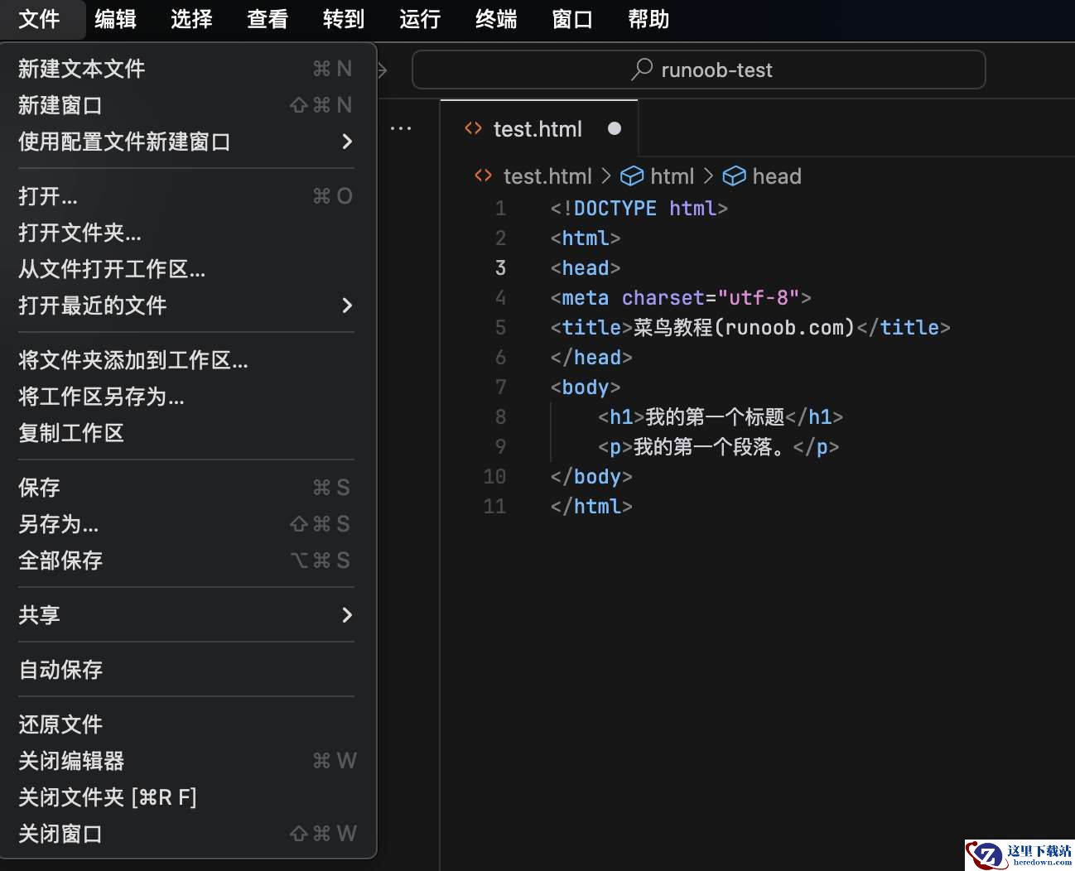Click the runoob-test search field
The width and height of the screenshot is (1075, 871).
(x=698, y=70)
